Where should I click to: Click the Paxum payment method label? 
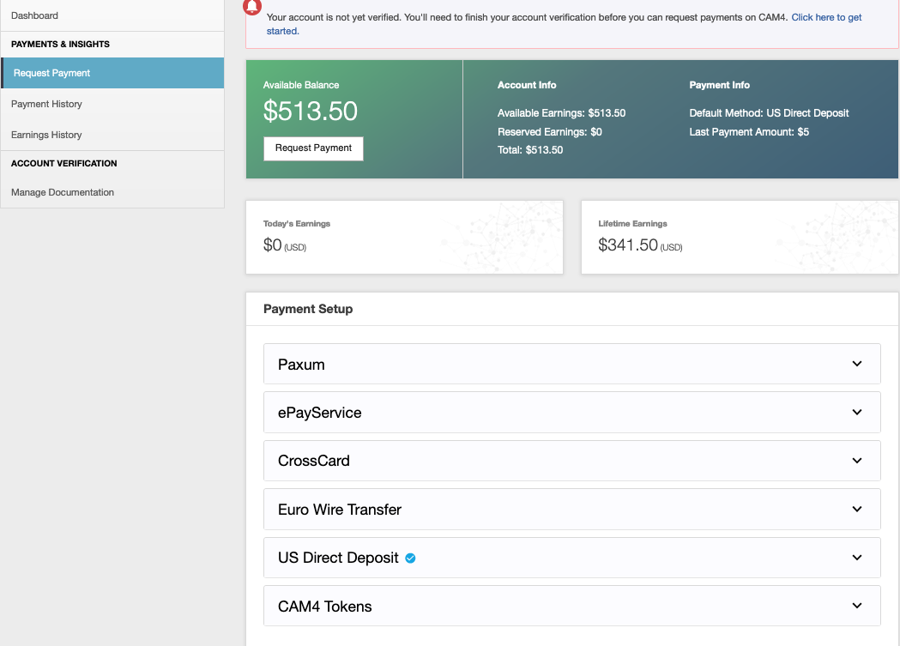pos(301,365)
